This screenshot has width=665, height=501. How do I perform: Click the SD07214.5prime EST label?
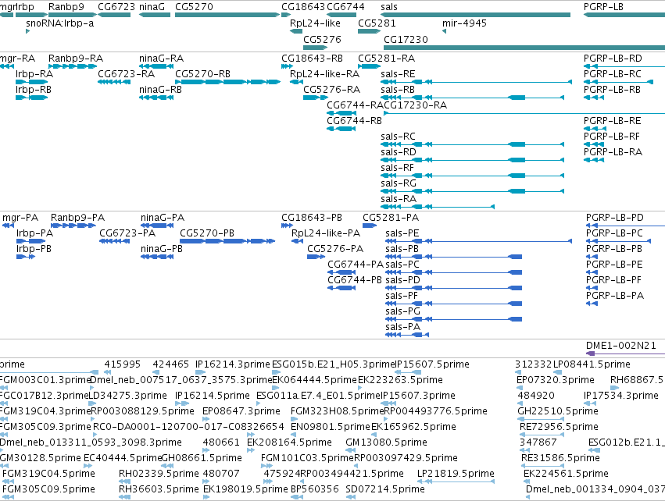[x=385, y=489]
